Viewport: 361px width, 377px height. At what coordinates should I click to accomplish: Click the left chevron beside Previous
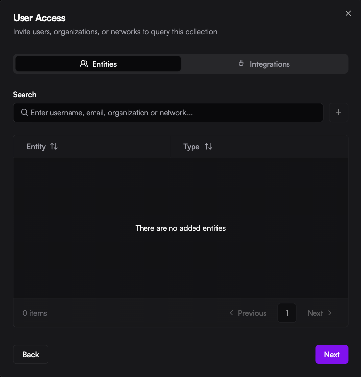tap(231, 313)
